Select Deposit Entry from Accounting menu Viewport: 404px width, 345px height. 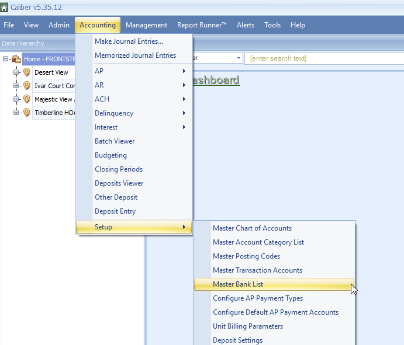(115, 211)
